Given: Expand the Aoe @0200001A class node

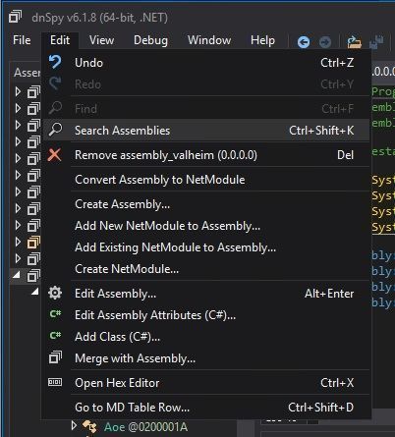Looking at the screenshot, I should 74,426.
